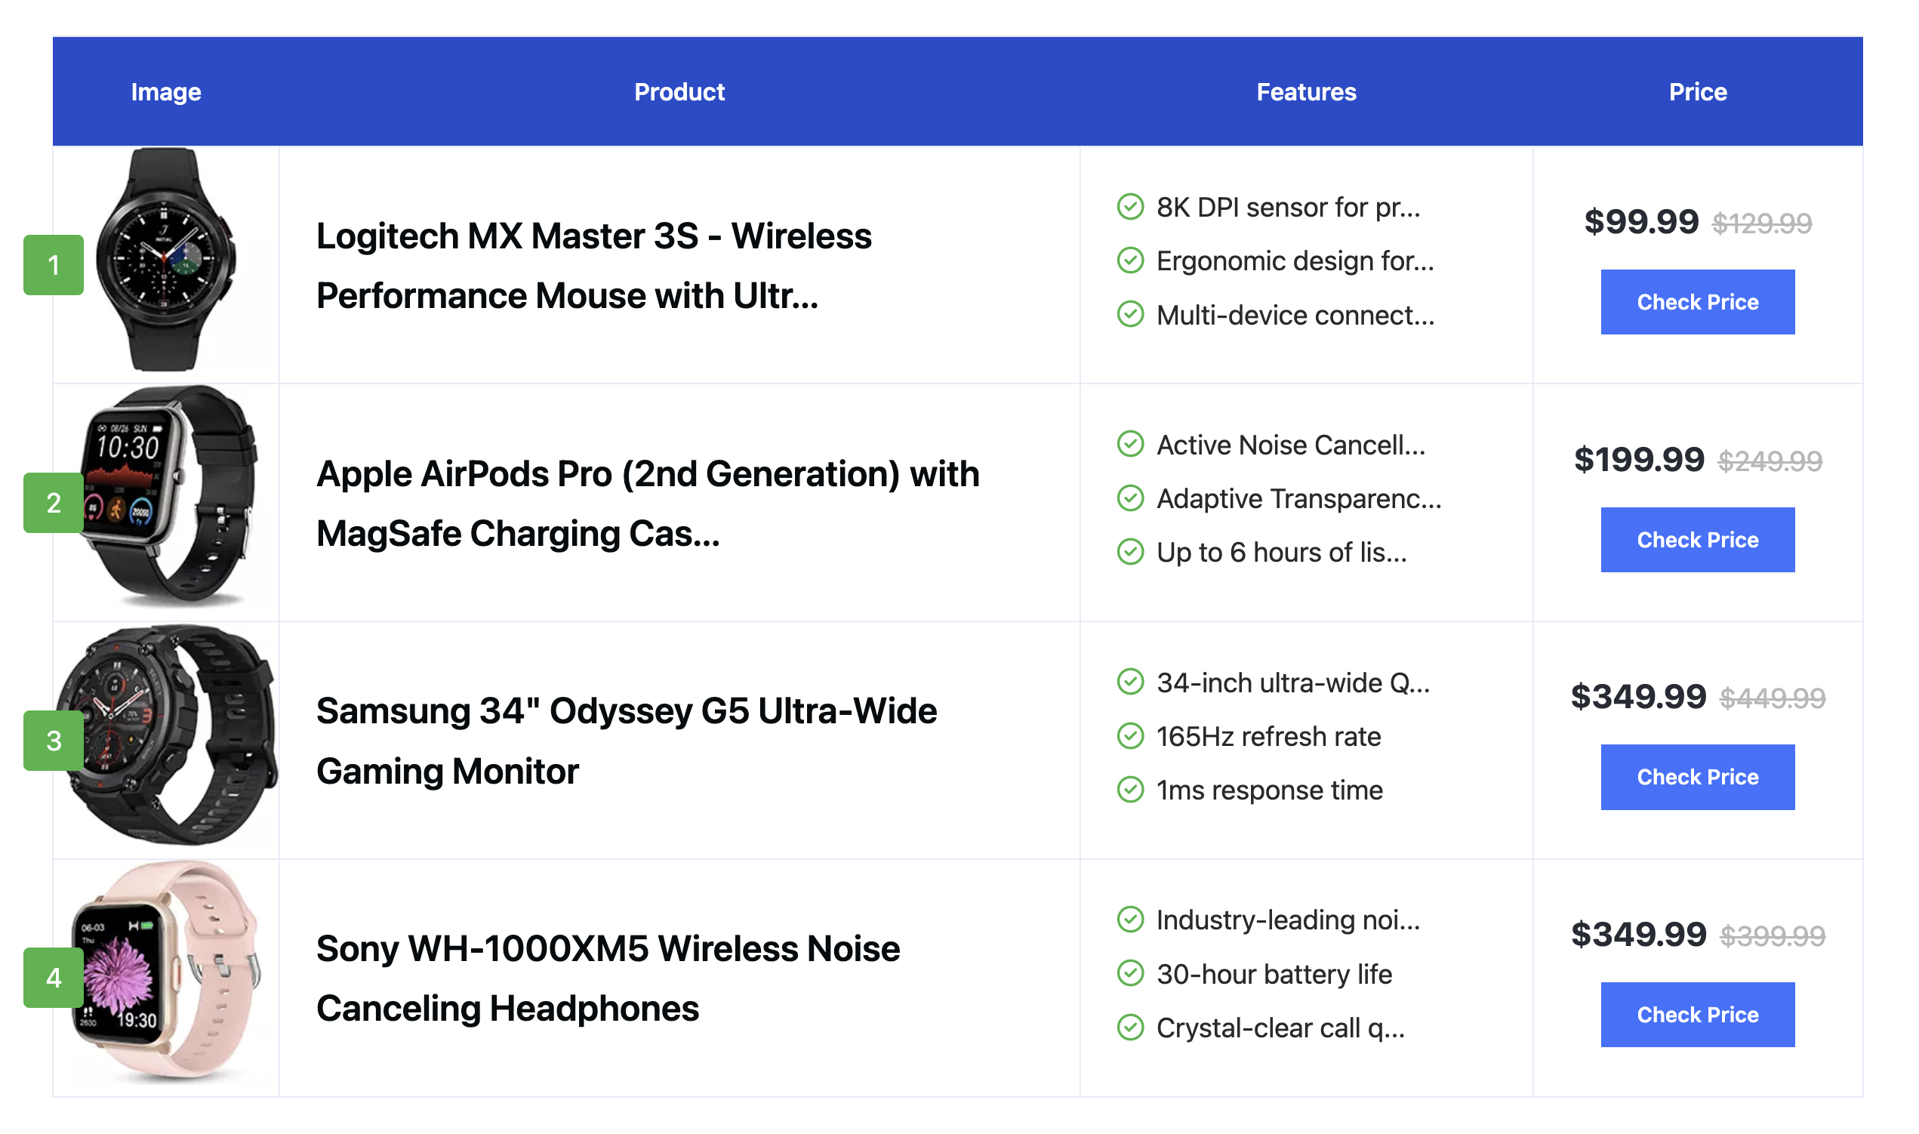Click the green rank badge numbered 1
Screen dimensions: 1919x1134
click(x=54, y=265)
